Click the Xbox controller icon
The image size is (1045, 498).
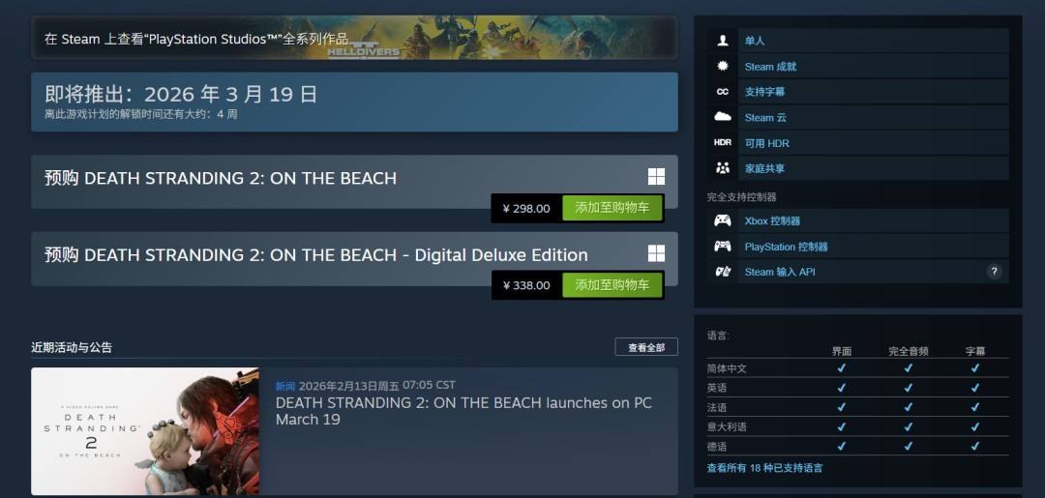point(723,220)
